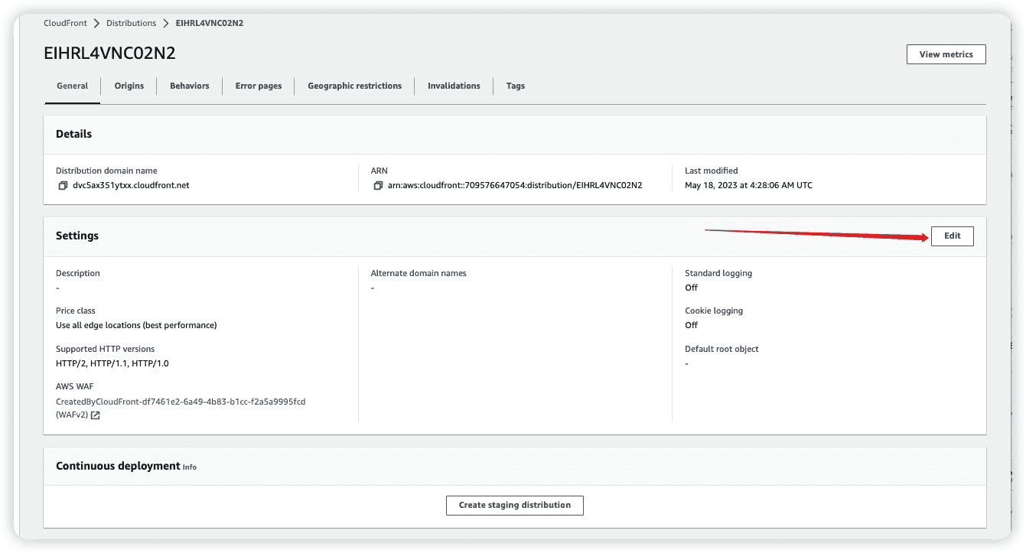Select 'Use all edge locations' price class value
Screen dimensions: 1026x553
tap(136, 325)
